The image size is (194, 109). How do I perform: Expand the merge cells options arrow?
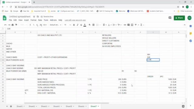100,25
